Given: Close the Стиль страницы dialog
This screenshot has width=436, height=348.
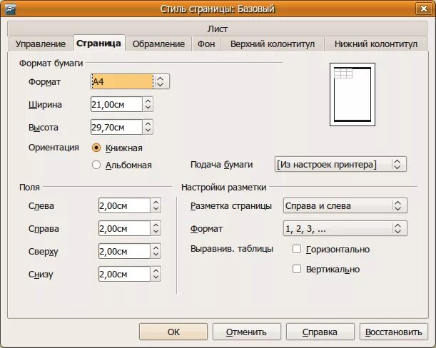Looking at the screenshot, I should 423,9.
